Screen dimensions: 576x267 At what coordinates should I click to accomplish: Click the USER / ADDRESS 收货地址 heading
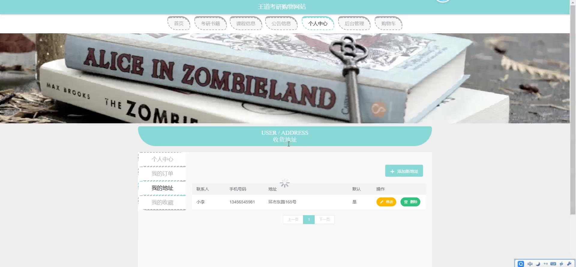(285, 136)
